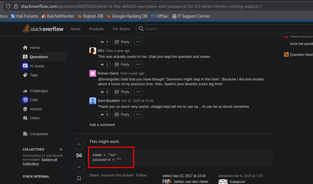Add a collective with the plus icon
Viewport: 313px width, 184px height.
(x=61, y=149)
